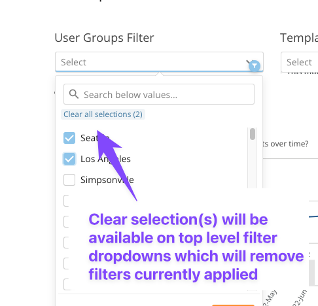Focus the Search below values field
Screen dimensions: 318x306
point(159,94)
